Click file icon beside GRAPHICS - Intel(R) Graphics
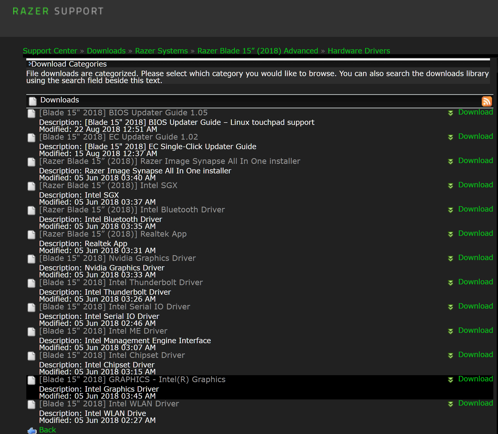 [31, 380]
